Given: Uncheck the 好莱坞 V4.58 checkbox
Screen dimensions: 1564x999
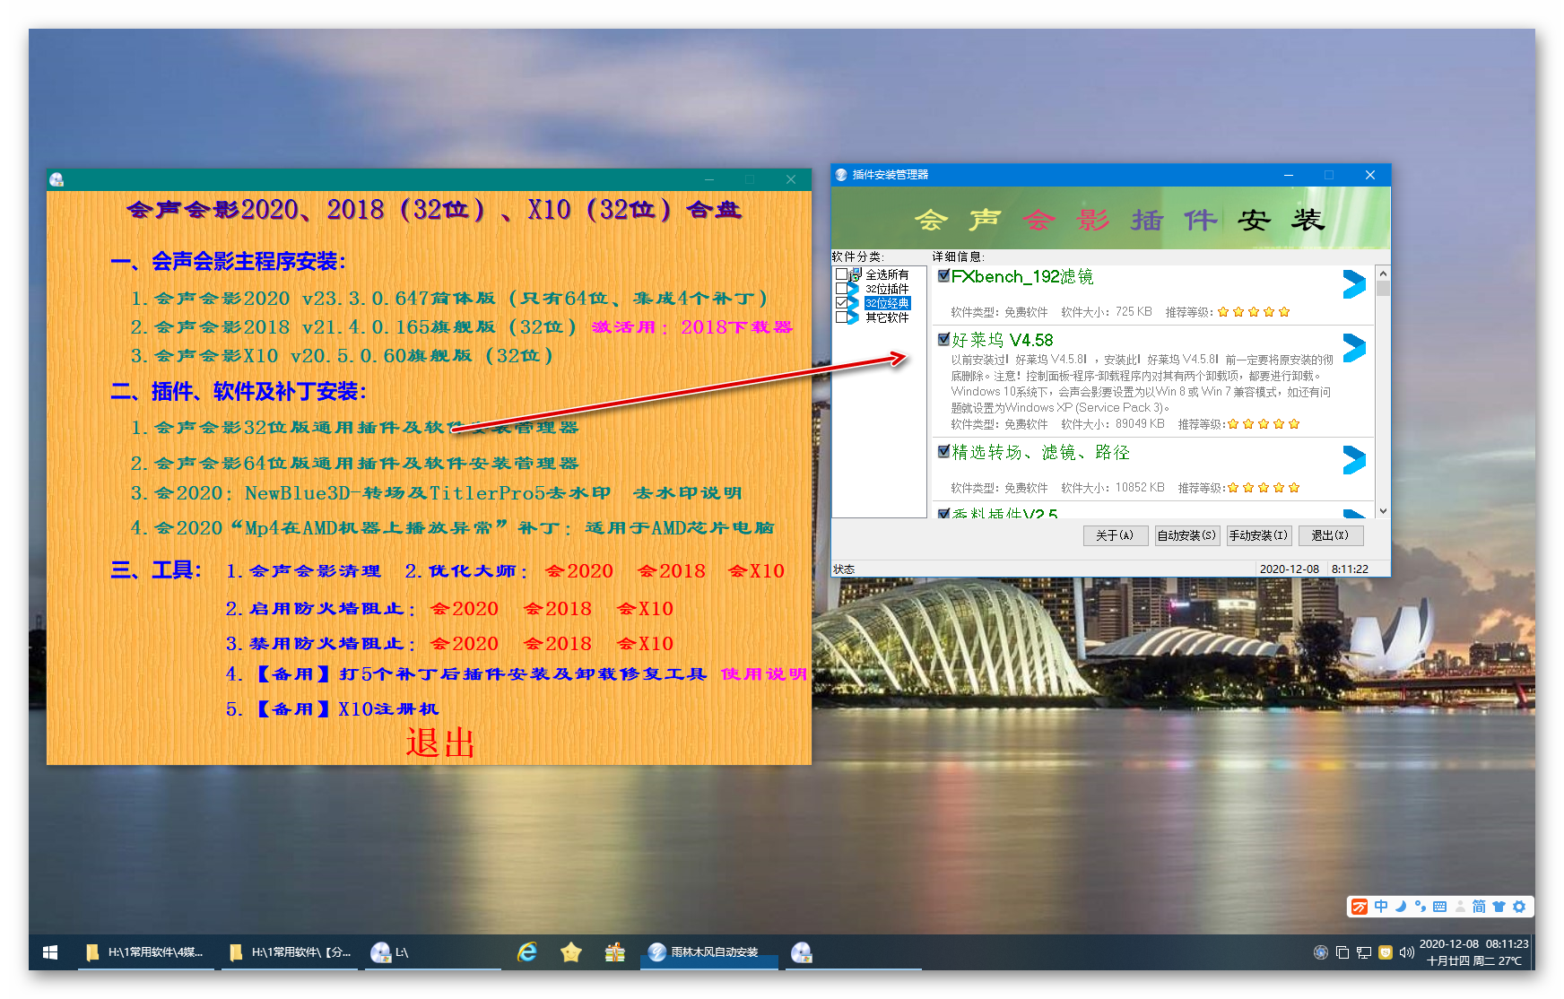Looking at the screenshot, I should coord(943,339).
